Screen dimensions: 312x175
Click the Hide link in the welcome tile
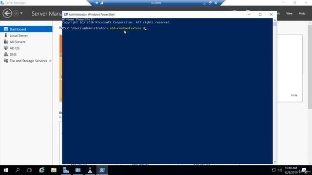click(294, 95)
